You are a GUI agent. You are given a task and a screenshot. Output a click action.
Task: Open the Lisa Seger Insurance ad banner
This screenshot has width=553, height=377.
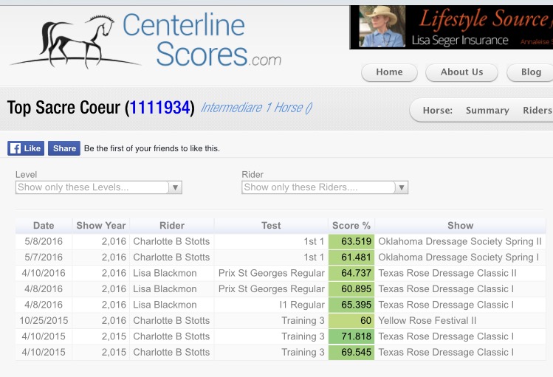451,27
